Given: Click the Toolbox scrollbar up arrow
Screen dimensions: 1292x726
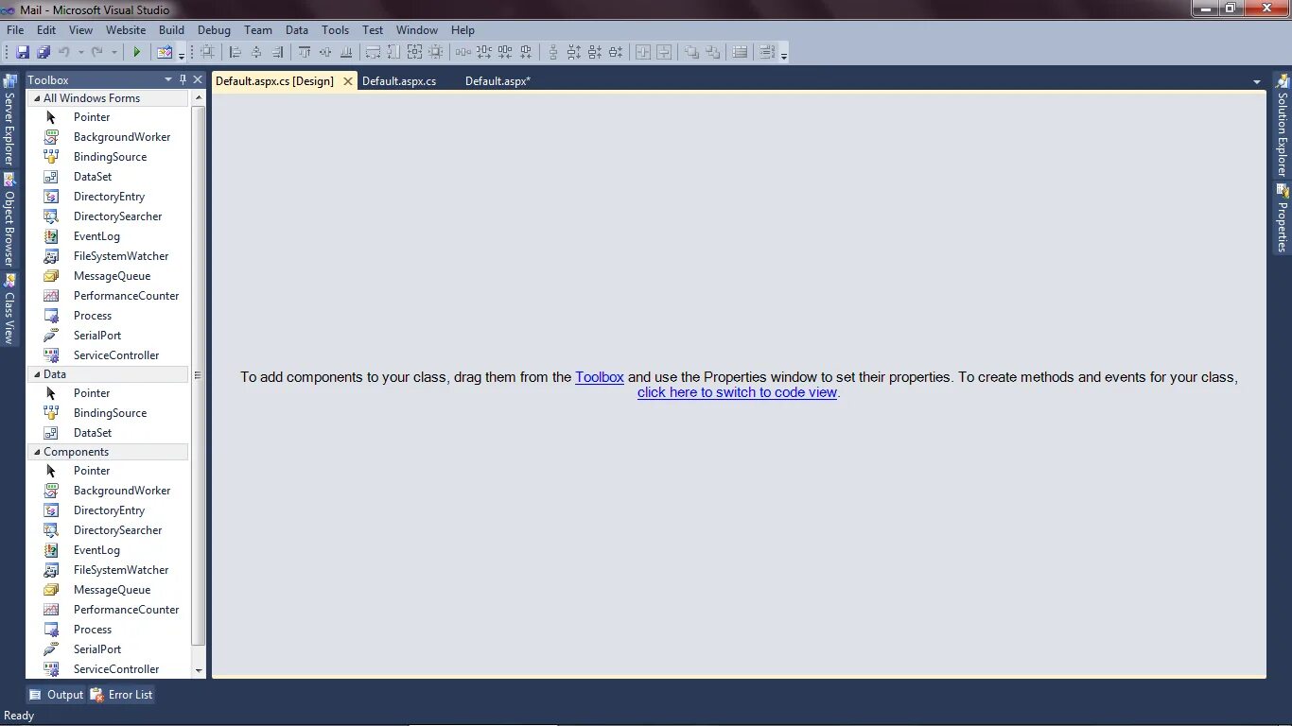Looking at the screenshot, I should [x=199, y=98].
